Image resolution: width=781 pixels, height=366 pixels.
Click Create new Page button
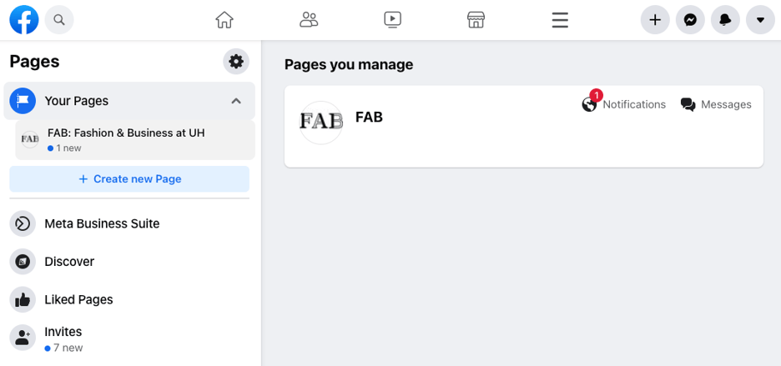129,178
